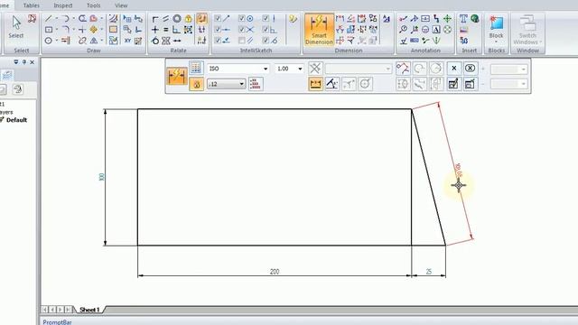Choose the Concentric relationship icon

[x=177, y=18]
